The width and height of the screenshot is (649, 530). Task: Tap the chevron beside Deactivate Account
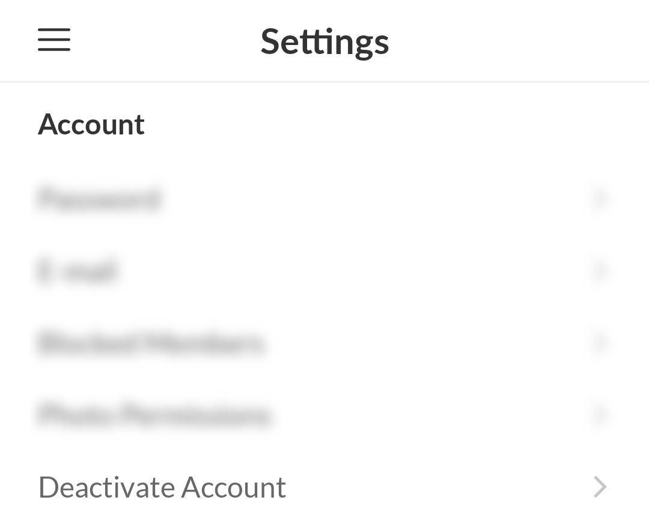click(x=600, y=487)
